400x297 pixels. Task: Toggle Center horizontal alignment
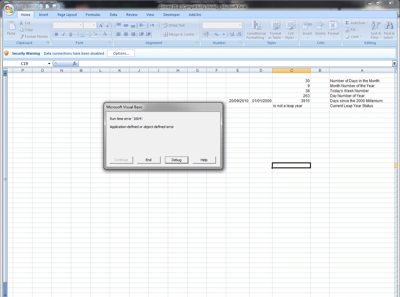126,34
